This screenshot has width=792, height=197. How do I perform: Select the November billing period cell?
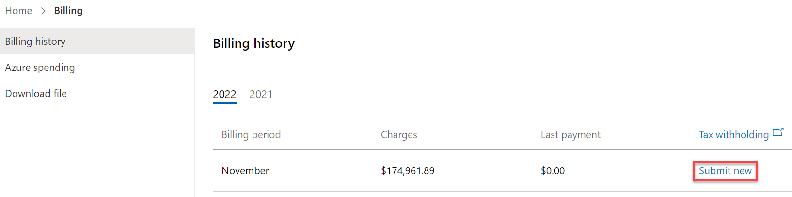click(245, 171)
